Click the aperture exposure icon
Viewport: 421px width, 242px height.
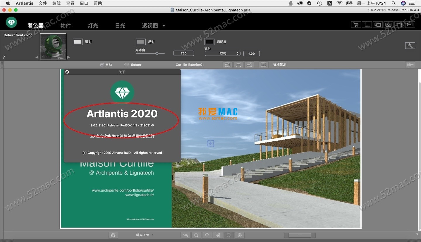pos(113,235)
